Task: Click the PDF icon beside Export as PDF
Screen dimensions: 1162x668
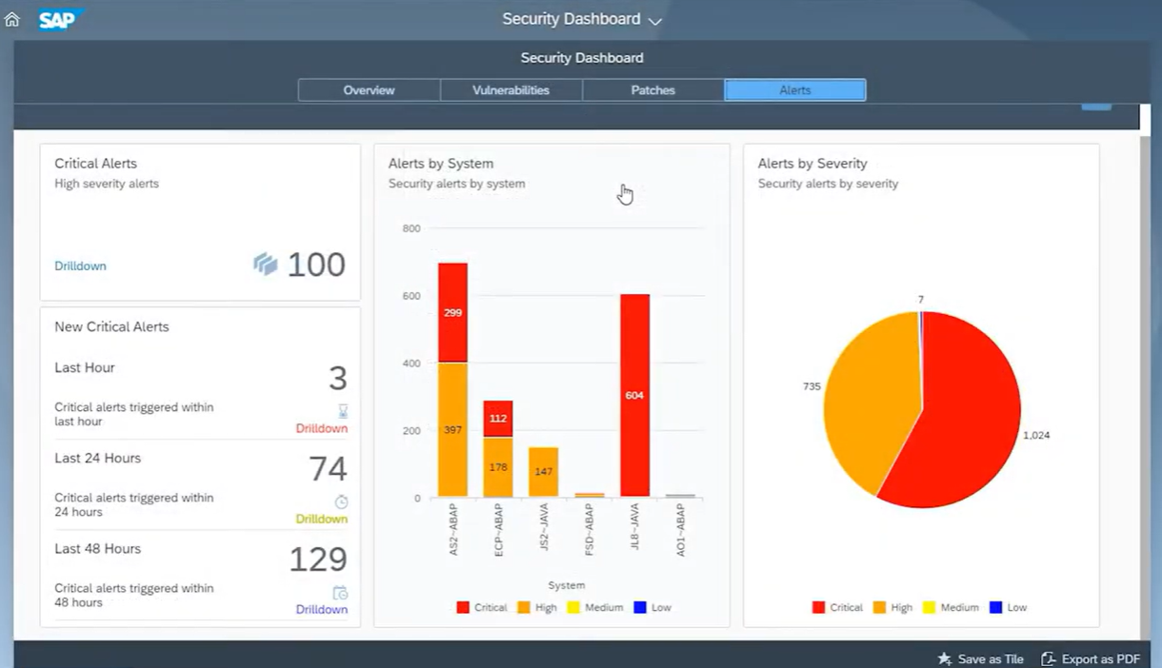Action: tap(1048, 658)
